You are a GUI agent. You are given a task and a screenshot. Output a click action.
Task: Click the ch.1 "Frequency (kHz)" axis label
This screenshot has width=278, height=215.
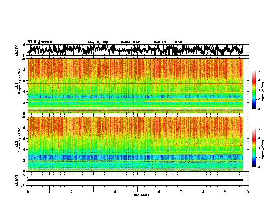pyautogui.click(x=19, y=82)
